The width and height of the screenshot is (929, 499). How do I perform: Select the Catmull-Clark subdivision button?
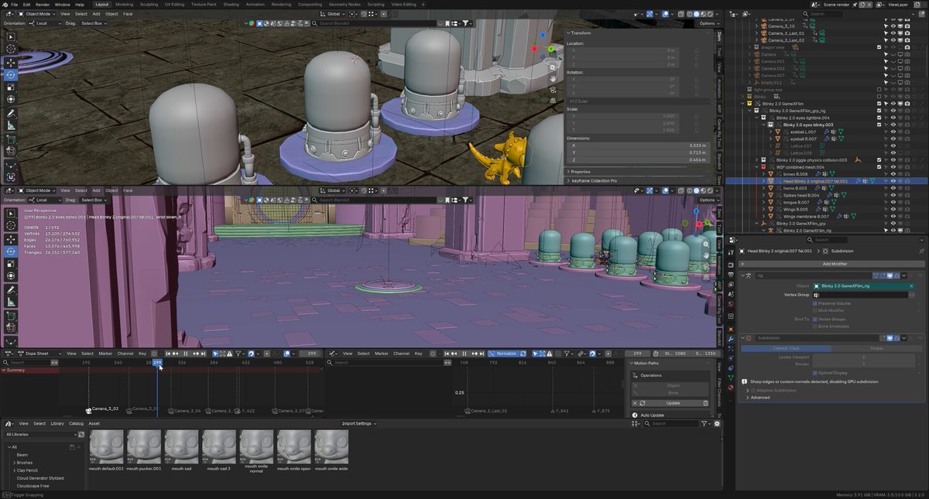tap(787, 348)
